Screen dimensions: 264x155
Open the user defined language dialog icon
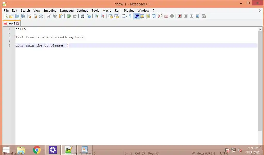point(142,16)
